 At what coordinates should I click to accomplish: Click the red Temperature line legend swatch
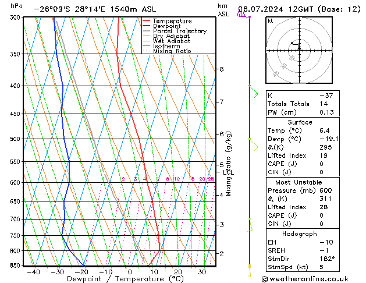(146, 21)
